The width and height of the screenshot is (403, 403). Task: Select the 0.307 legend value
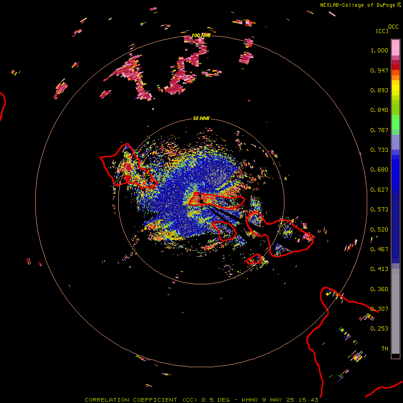(x=379, y=309)
